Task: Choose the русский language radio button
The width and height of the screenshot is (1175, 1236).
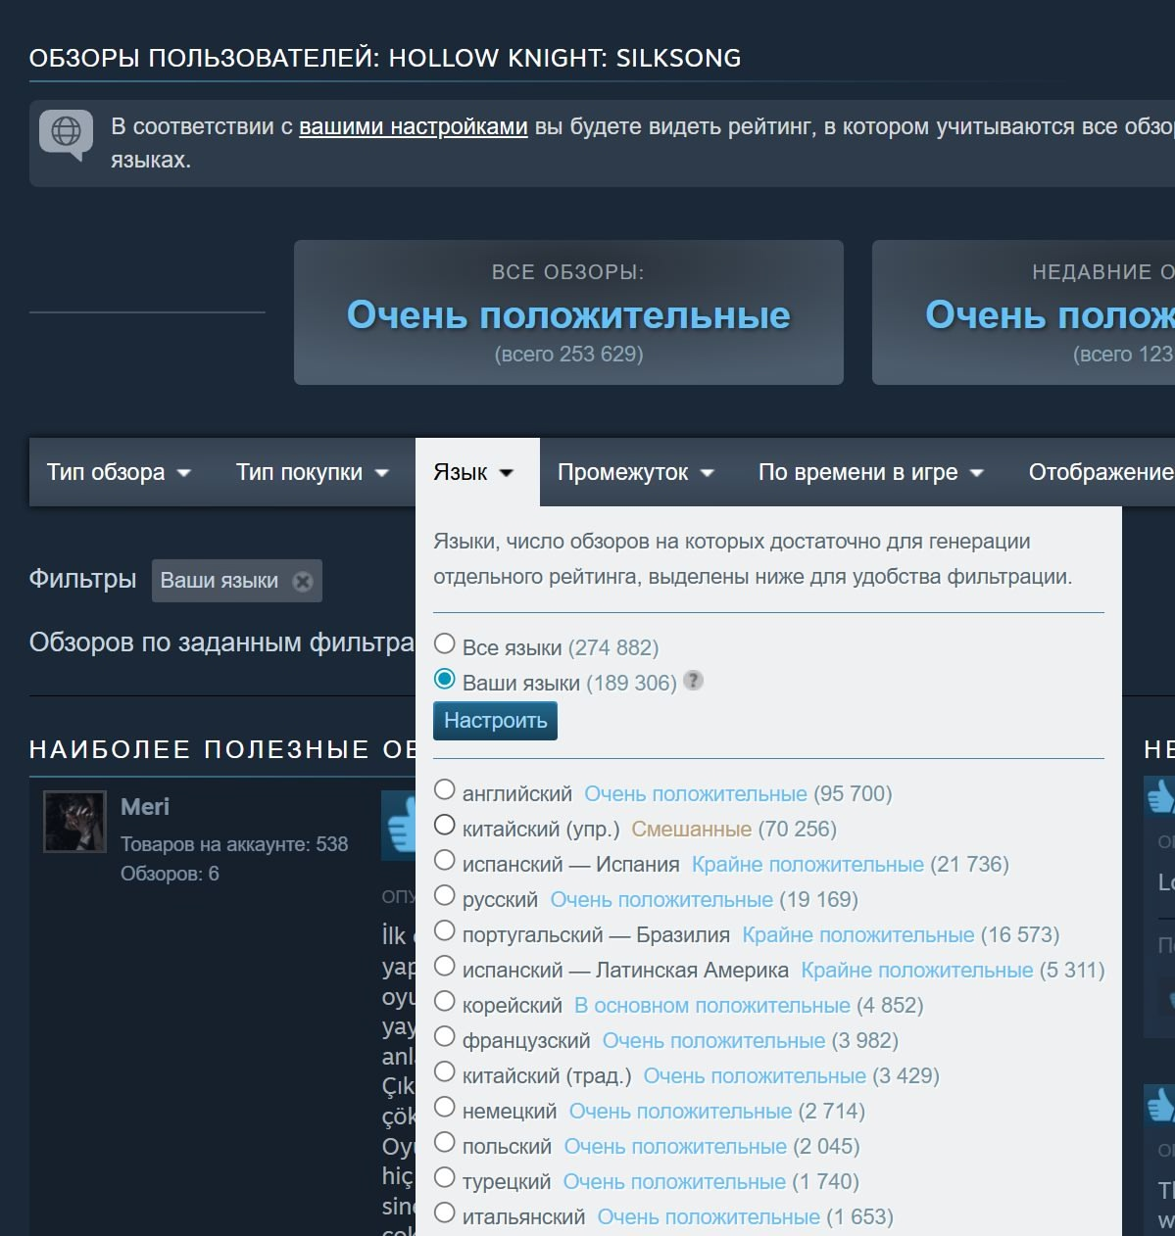Action: (x=445, y=895)
